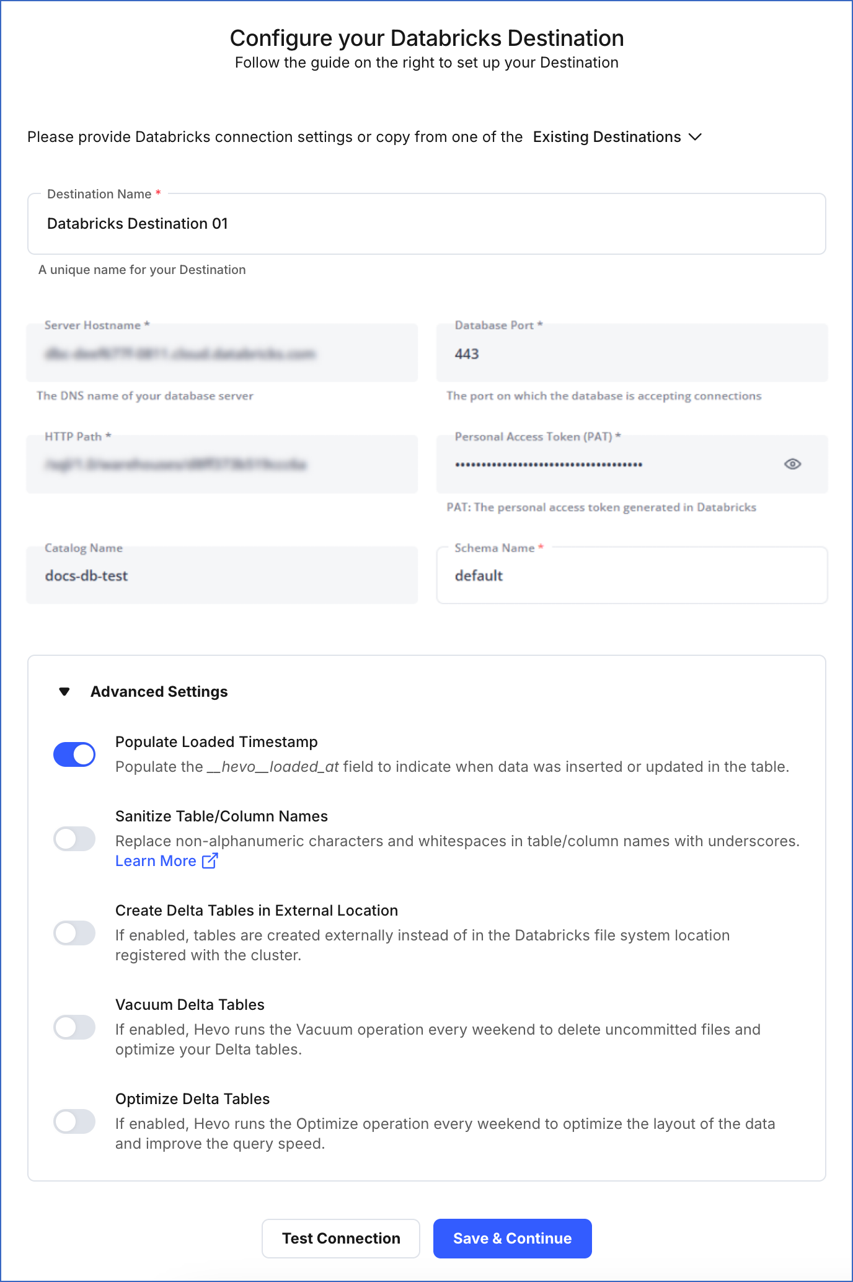This screenshot has width=853, height=1282.
Task: Click the chevron next to Existing Destinations
Action: 696,137
